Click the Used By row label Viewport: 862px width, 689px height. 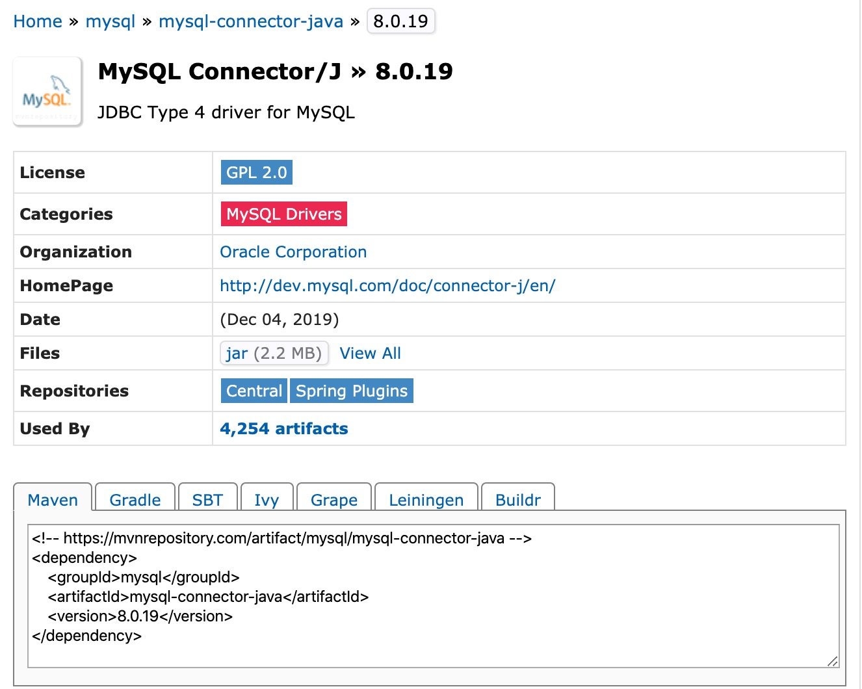tap(55, 429)
